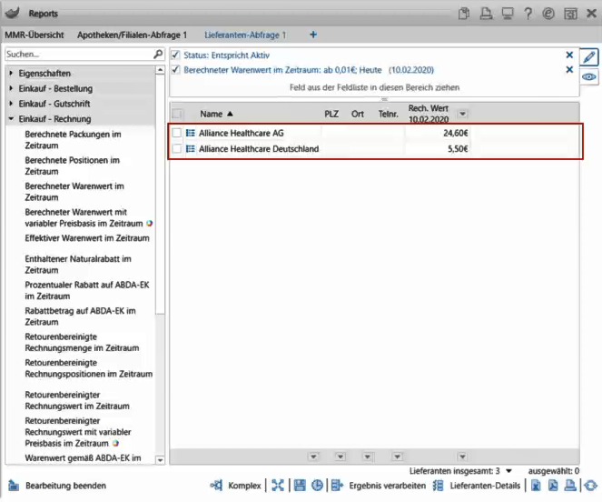The height and width of the screenshot is (502, 602).
Task: Open the footer dropdown under Telnr. column
Action: point(398,457)
